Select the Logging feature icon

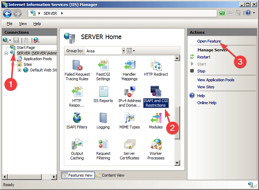pyautogui.click(x=103, y=121)
